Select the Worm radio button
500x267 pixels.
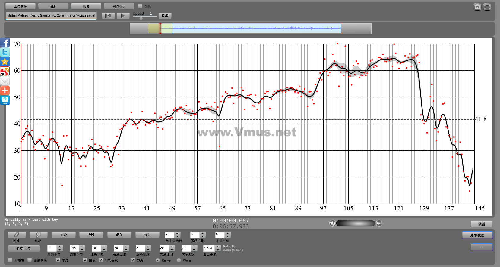click(x=179, y=260)
